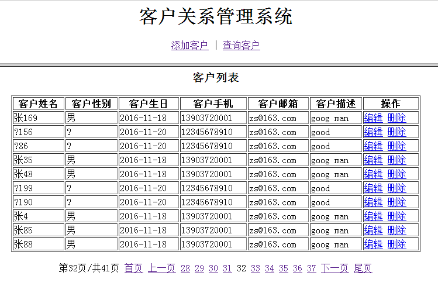This screenshot has width=438, height=293.
Task: Delete customer 张35
Action: 396,160
